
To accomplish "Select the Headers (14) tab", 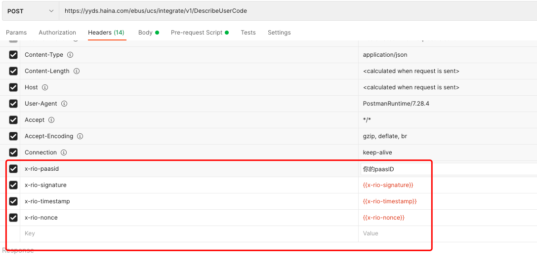I will coord(106,33).
